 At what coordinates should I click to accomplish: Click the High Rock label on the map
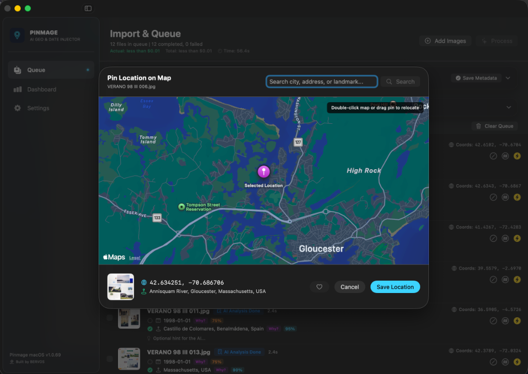364,170
